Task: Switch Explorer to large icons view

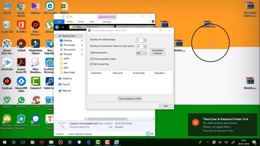Action: (x=152, y=134)
